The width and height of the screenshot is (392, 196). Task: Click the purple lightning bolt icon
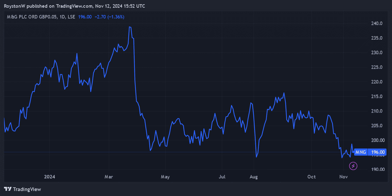click(353, 166)
